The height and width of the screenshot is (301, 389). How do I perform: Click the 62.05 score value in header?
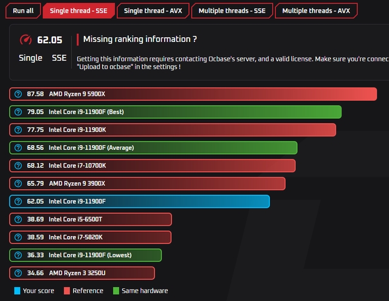(50, 40)
